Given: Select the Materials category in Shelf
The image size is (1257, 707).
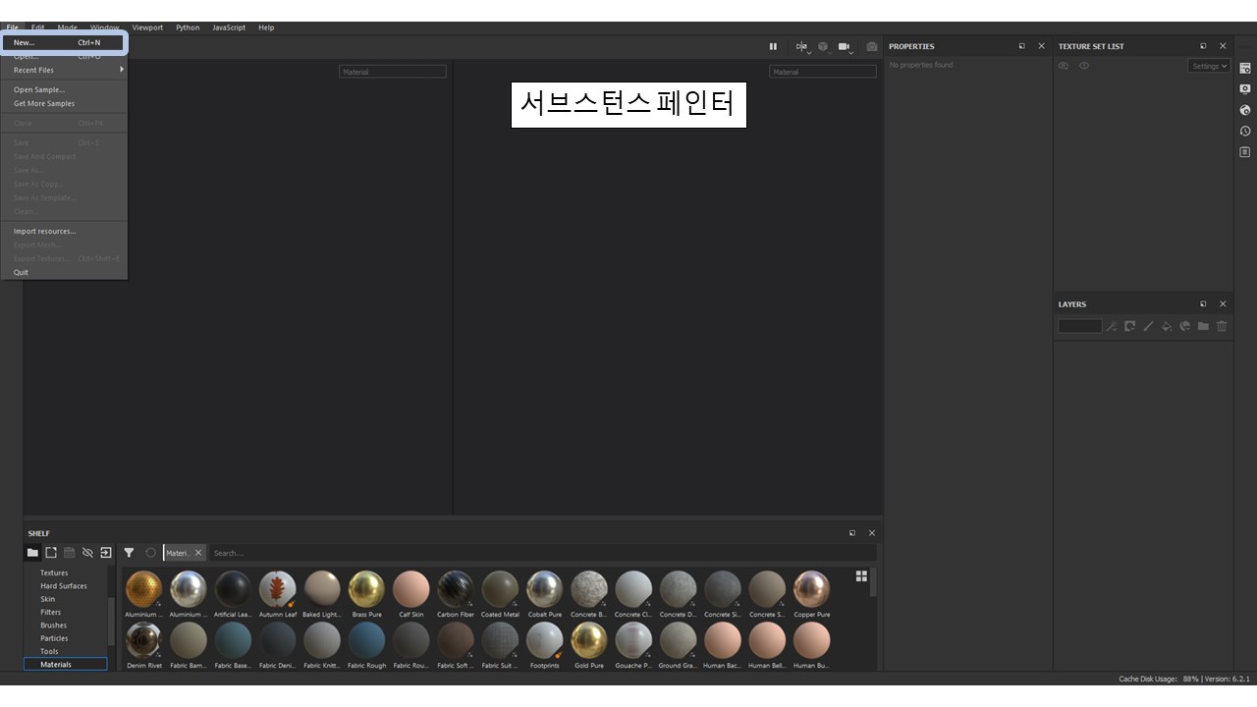Looking at the screenshot, I should click(x=65, y=665).
